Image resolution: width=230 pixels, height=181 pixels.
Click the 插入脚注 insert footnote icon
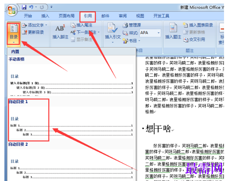pyautogui.click(x=60, y=32)
